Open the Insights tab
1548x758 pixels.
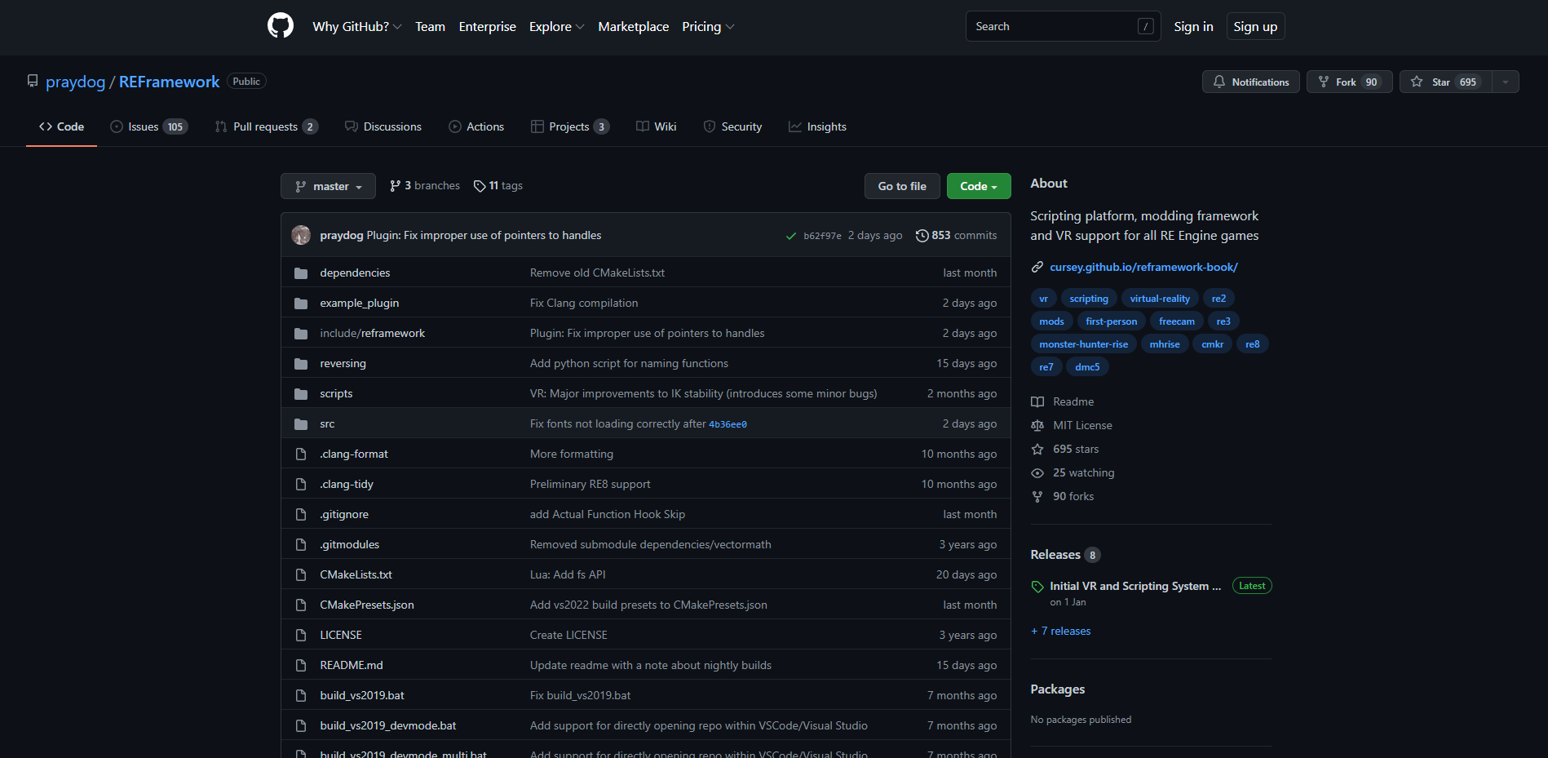tap(817, 126)
